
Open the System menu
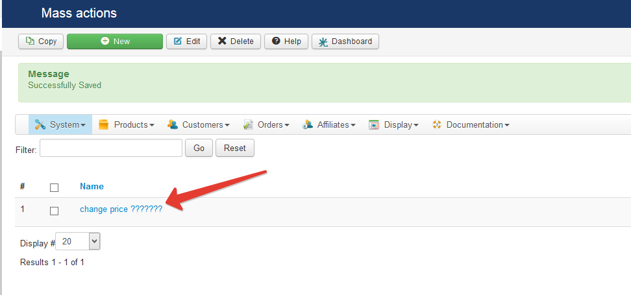pos(60,124)
